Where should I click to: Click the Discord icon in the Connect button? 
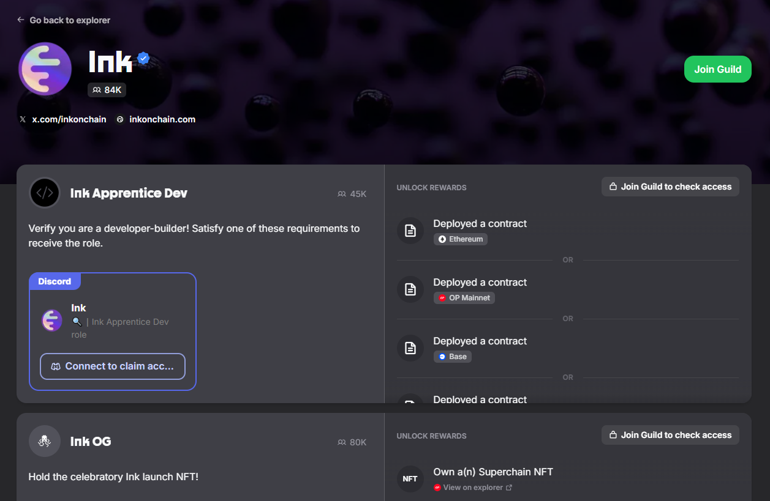(x=56, y=366)
